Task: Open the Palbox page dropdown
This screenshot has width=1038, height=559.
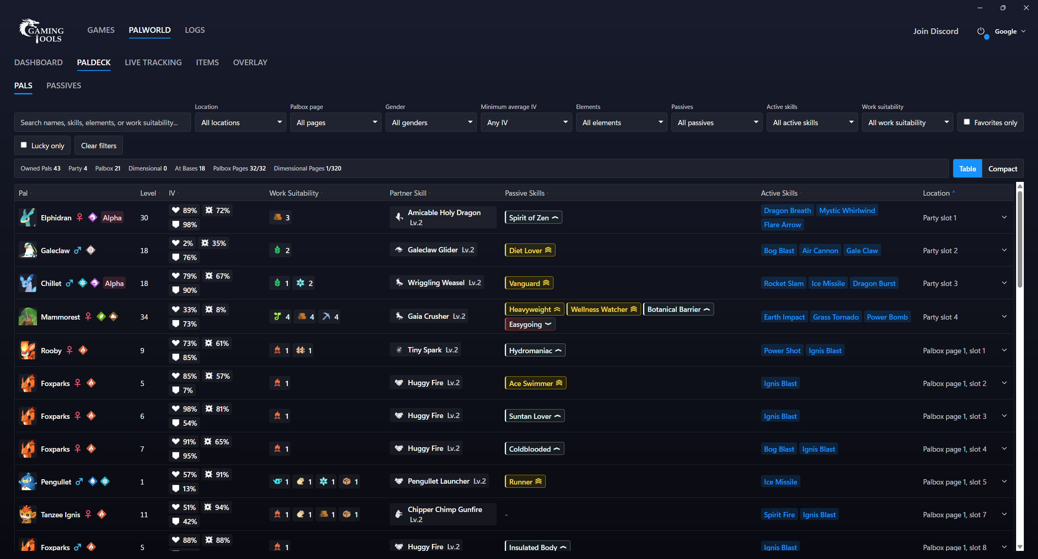Action: (x=336, y=122)
